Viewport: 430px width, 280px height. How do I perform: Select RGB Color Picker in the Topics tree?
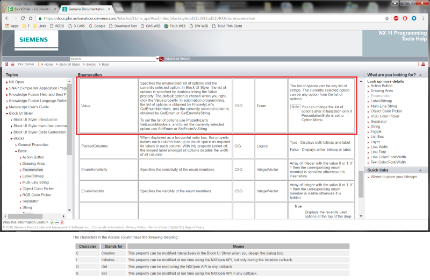tap(37, 195)
